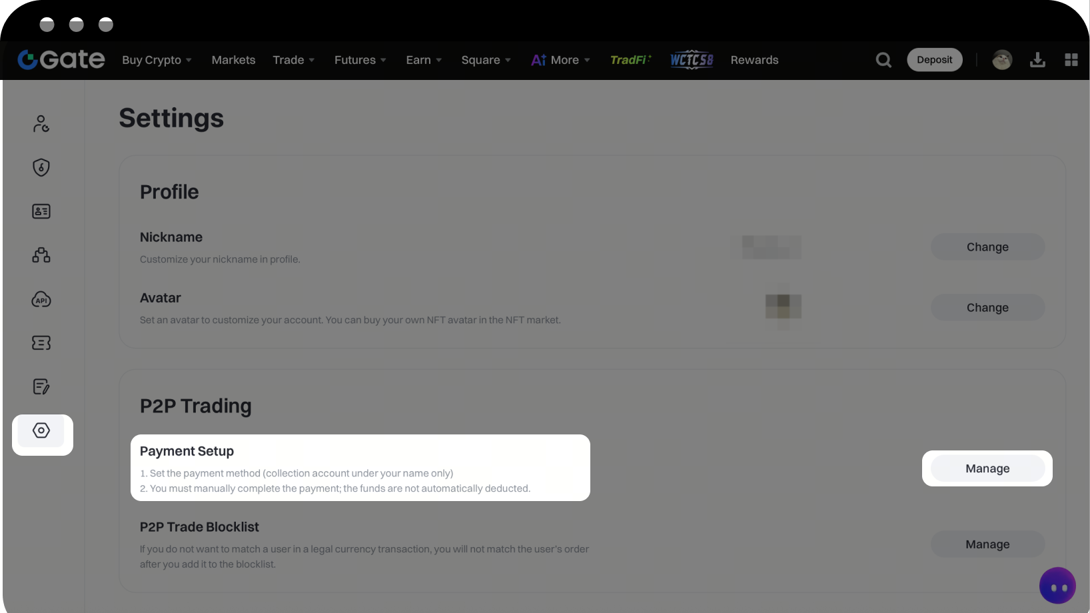Open the purple chat assistant bubble

[1057, 586]
